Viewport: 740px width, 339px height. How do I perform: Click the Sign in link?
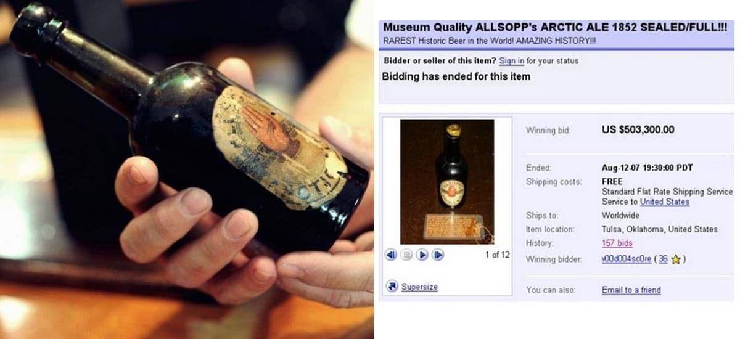[512, 61]
